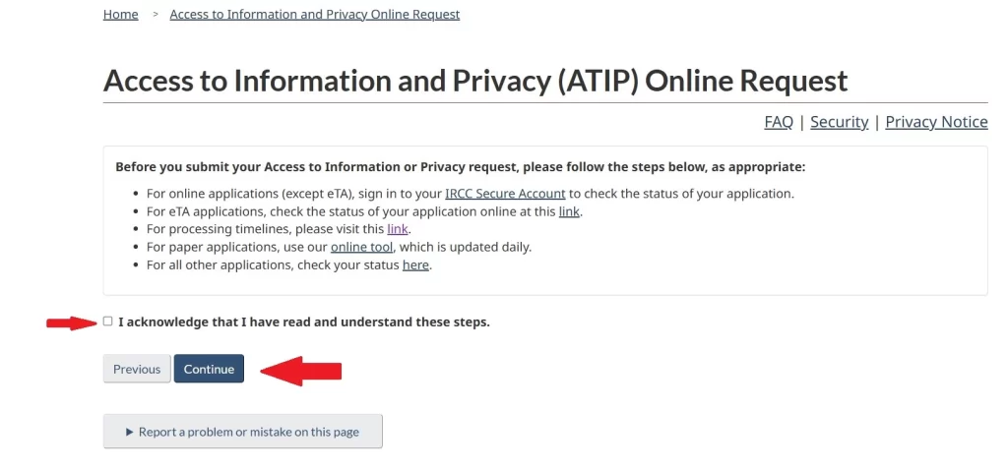Click the ATIP Online Request page heading

[475, 82]
